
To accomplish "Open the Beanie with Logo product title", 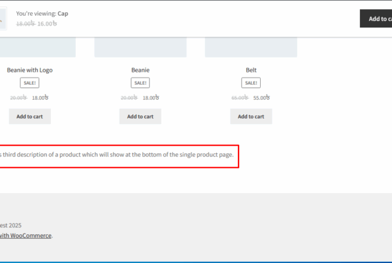I will point(29,70).
